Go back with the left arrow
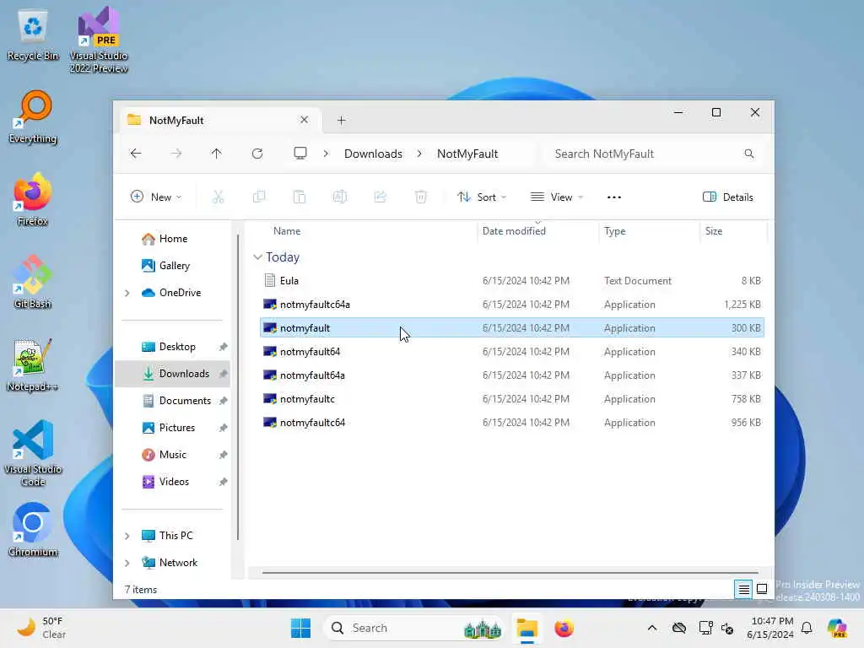The image size is (864, 648). (136, 154)
